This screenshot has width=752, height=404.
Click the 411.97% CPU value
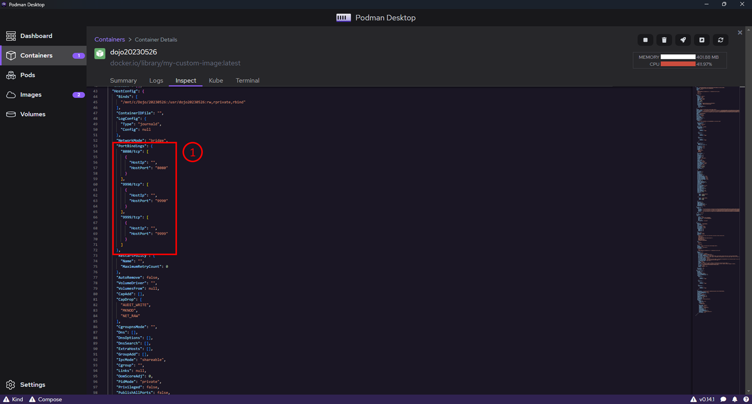(x=704, y=64)
